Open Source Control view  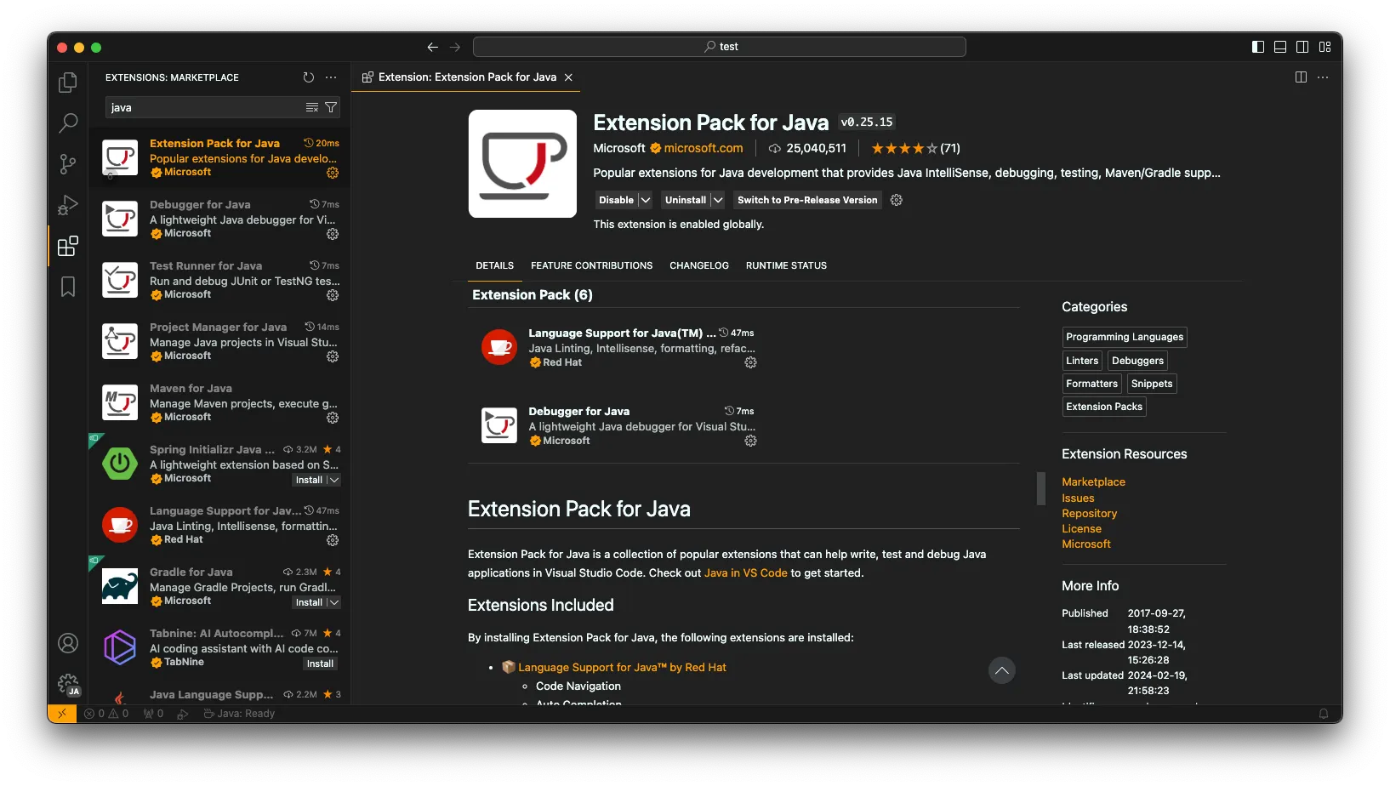pyautogui.click(x=68, y=164)
